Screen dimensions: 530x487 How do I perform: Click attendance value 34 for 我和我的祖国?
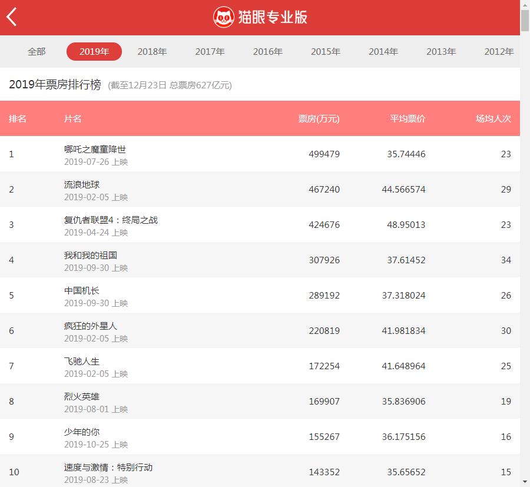[506, 260]
